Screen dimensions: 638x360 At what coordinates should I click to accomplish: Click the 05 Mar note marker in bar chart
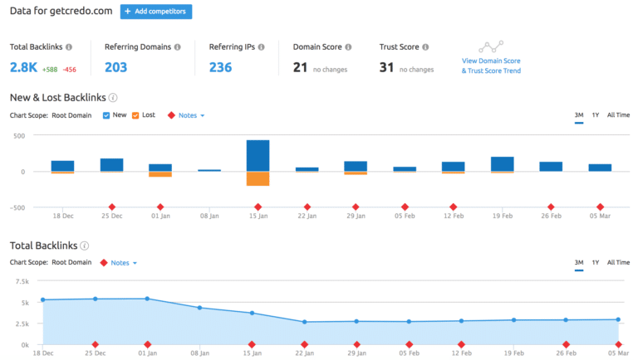600,207
